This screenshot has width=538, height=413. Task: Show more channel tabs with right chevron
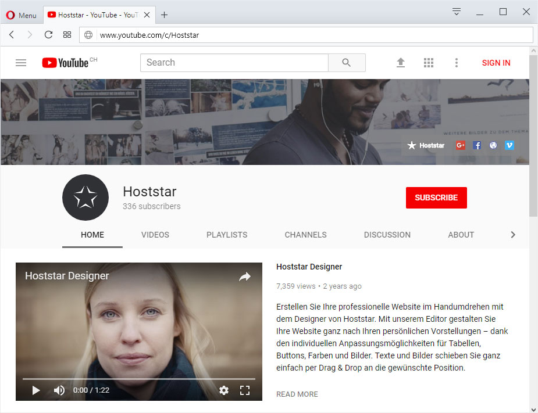513,235
